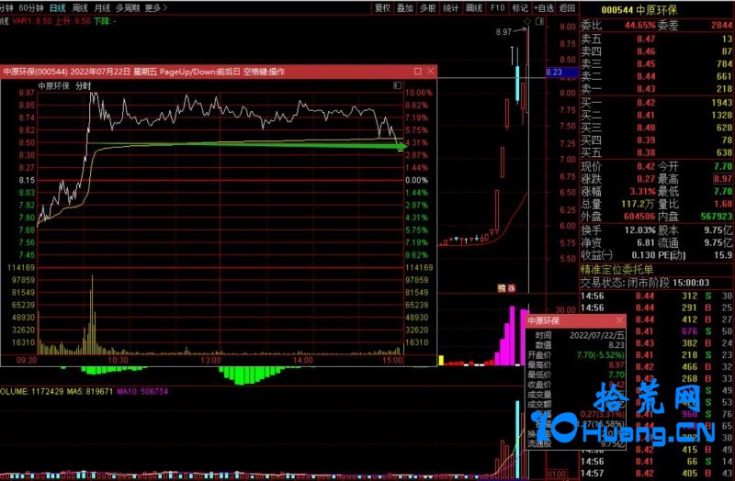Screen dimensions: 735x481
Task: Click the 复权 toolbar button
Action: coord(382,8)
